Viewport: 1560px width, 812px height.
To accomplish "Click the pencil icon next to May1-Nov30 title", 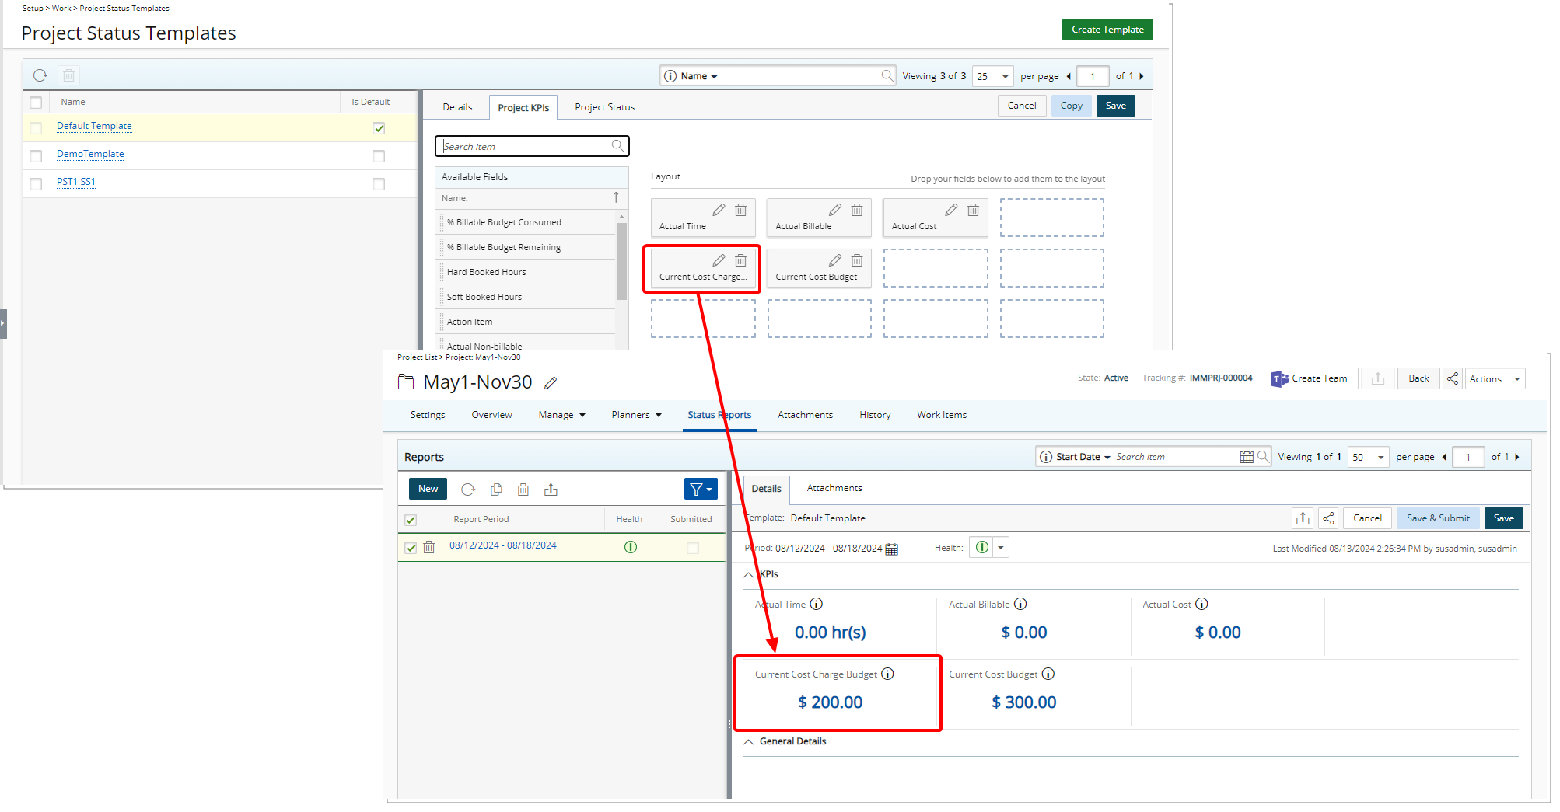I will [x=551, y=383].
